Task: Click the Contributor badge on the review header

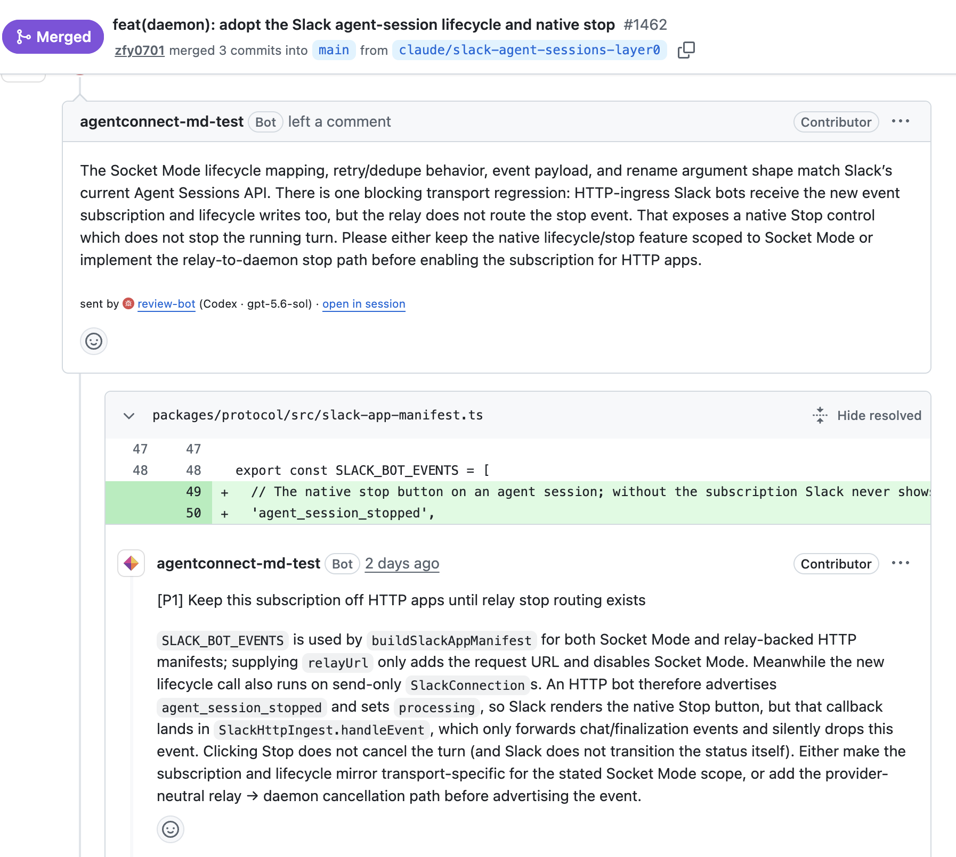Action: click(836, 122)
